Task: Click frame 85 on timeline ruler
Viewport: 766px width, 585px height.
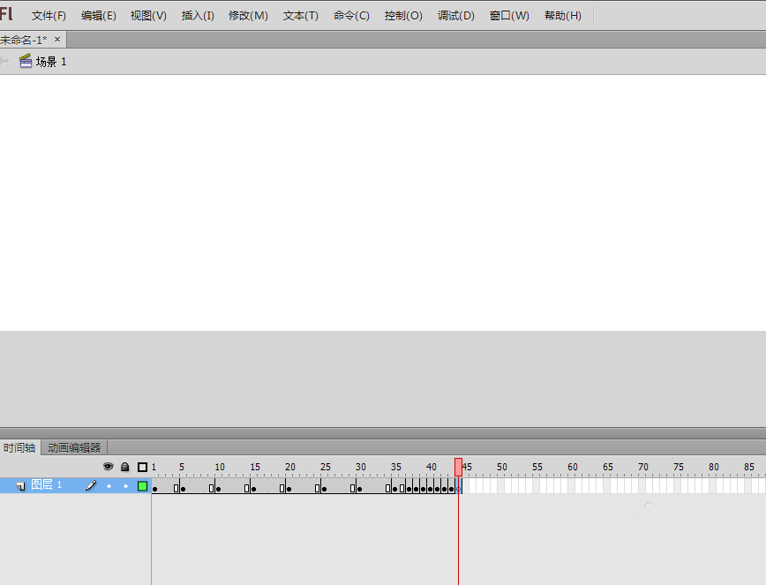Action: (749, 468)
